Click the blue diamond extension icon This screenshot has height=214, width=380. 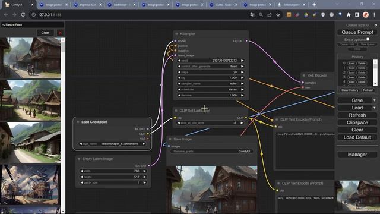click(340, 15)
